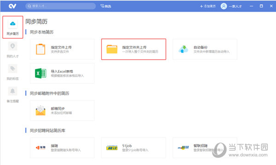Click the yellow folder upload icon
The height and width of the screenshot is (165, 276).
click(x=112, y=49)
